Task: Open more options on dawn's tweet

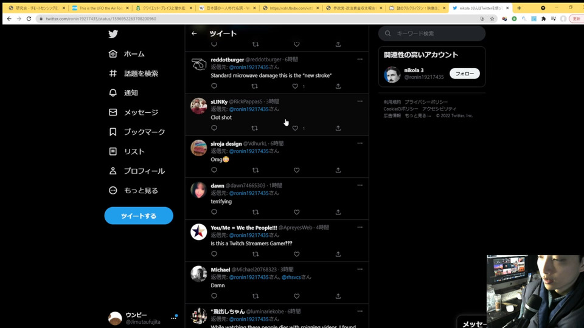Action: [x=360, y=185]
